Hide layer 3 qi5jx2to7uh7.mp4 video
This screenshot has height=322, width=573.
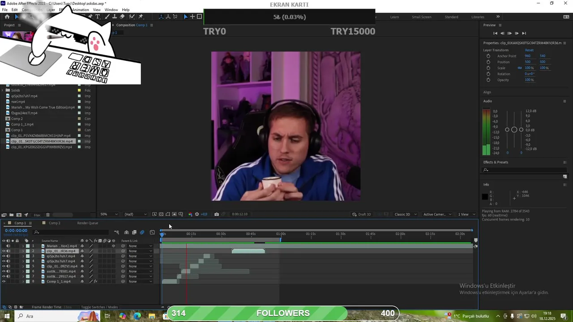[4, 256]
